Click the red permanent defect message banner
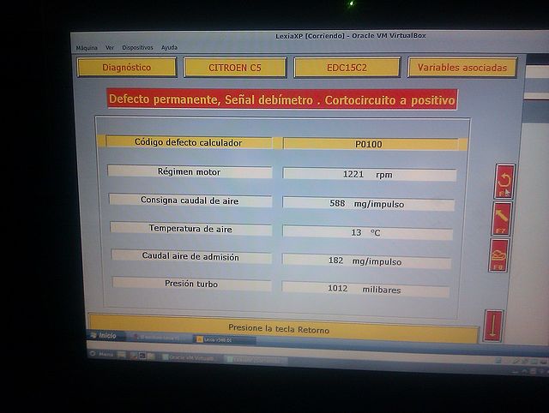The height and width of the screenshot is (413, 549). click(282, 99)
